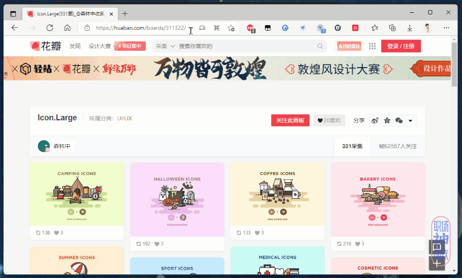Follow this board with 关注此画板
This screenshot has height=278, width=462.
tap(290, 120)
